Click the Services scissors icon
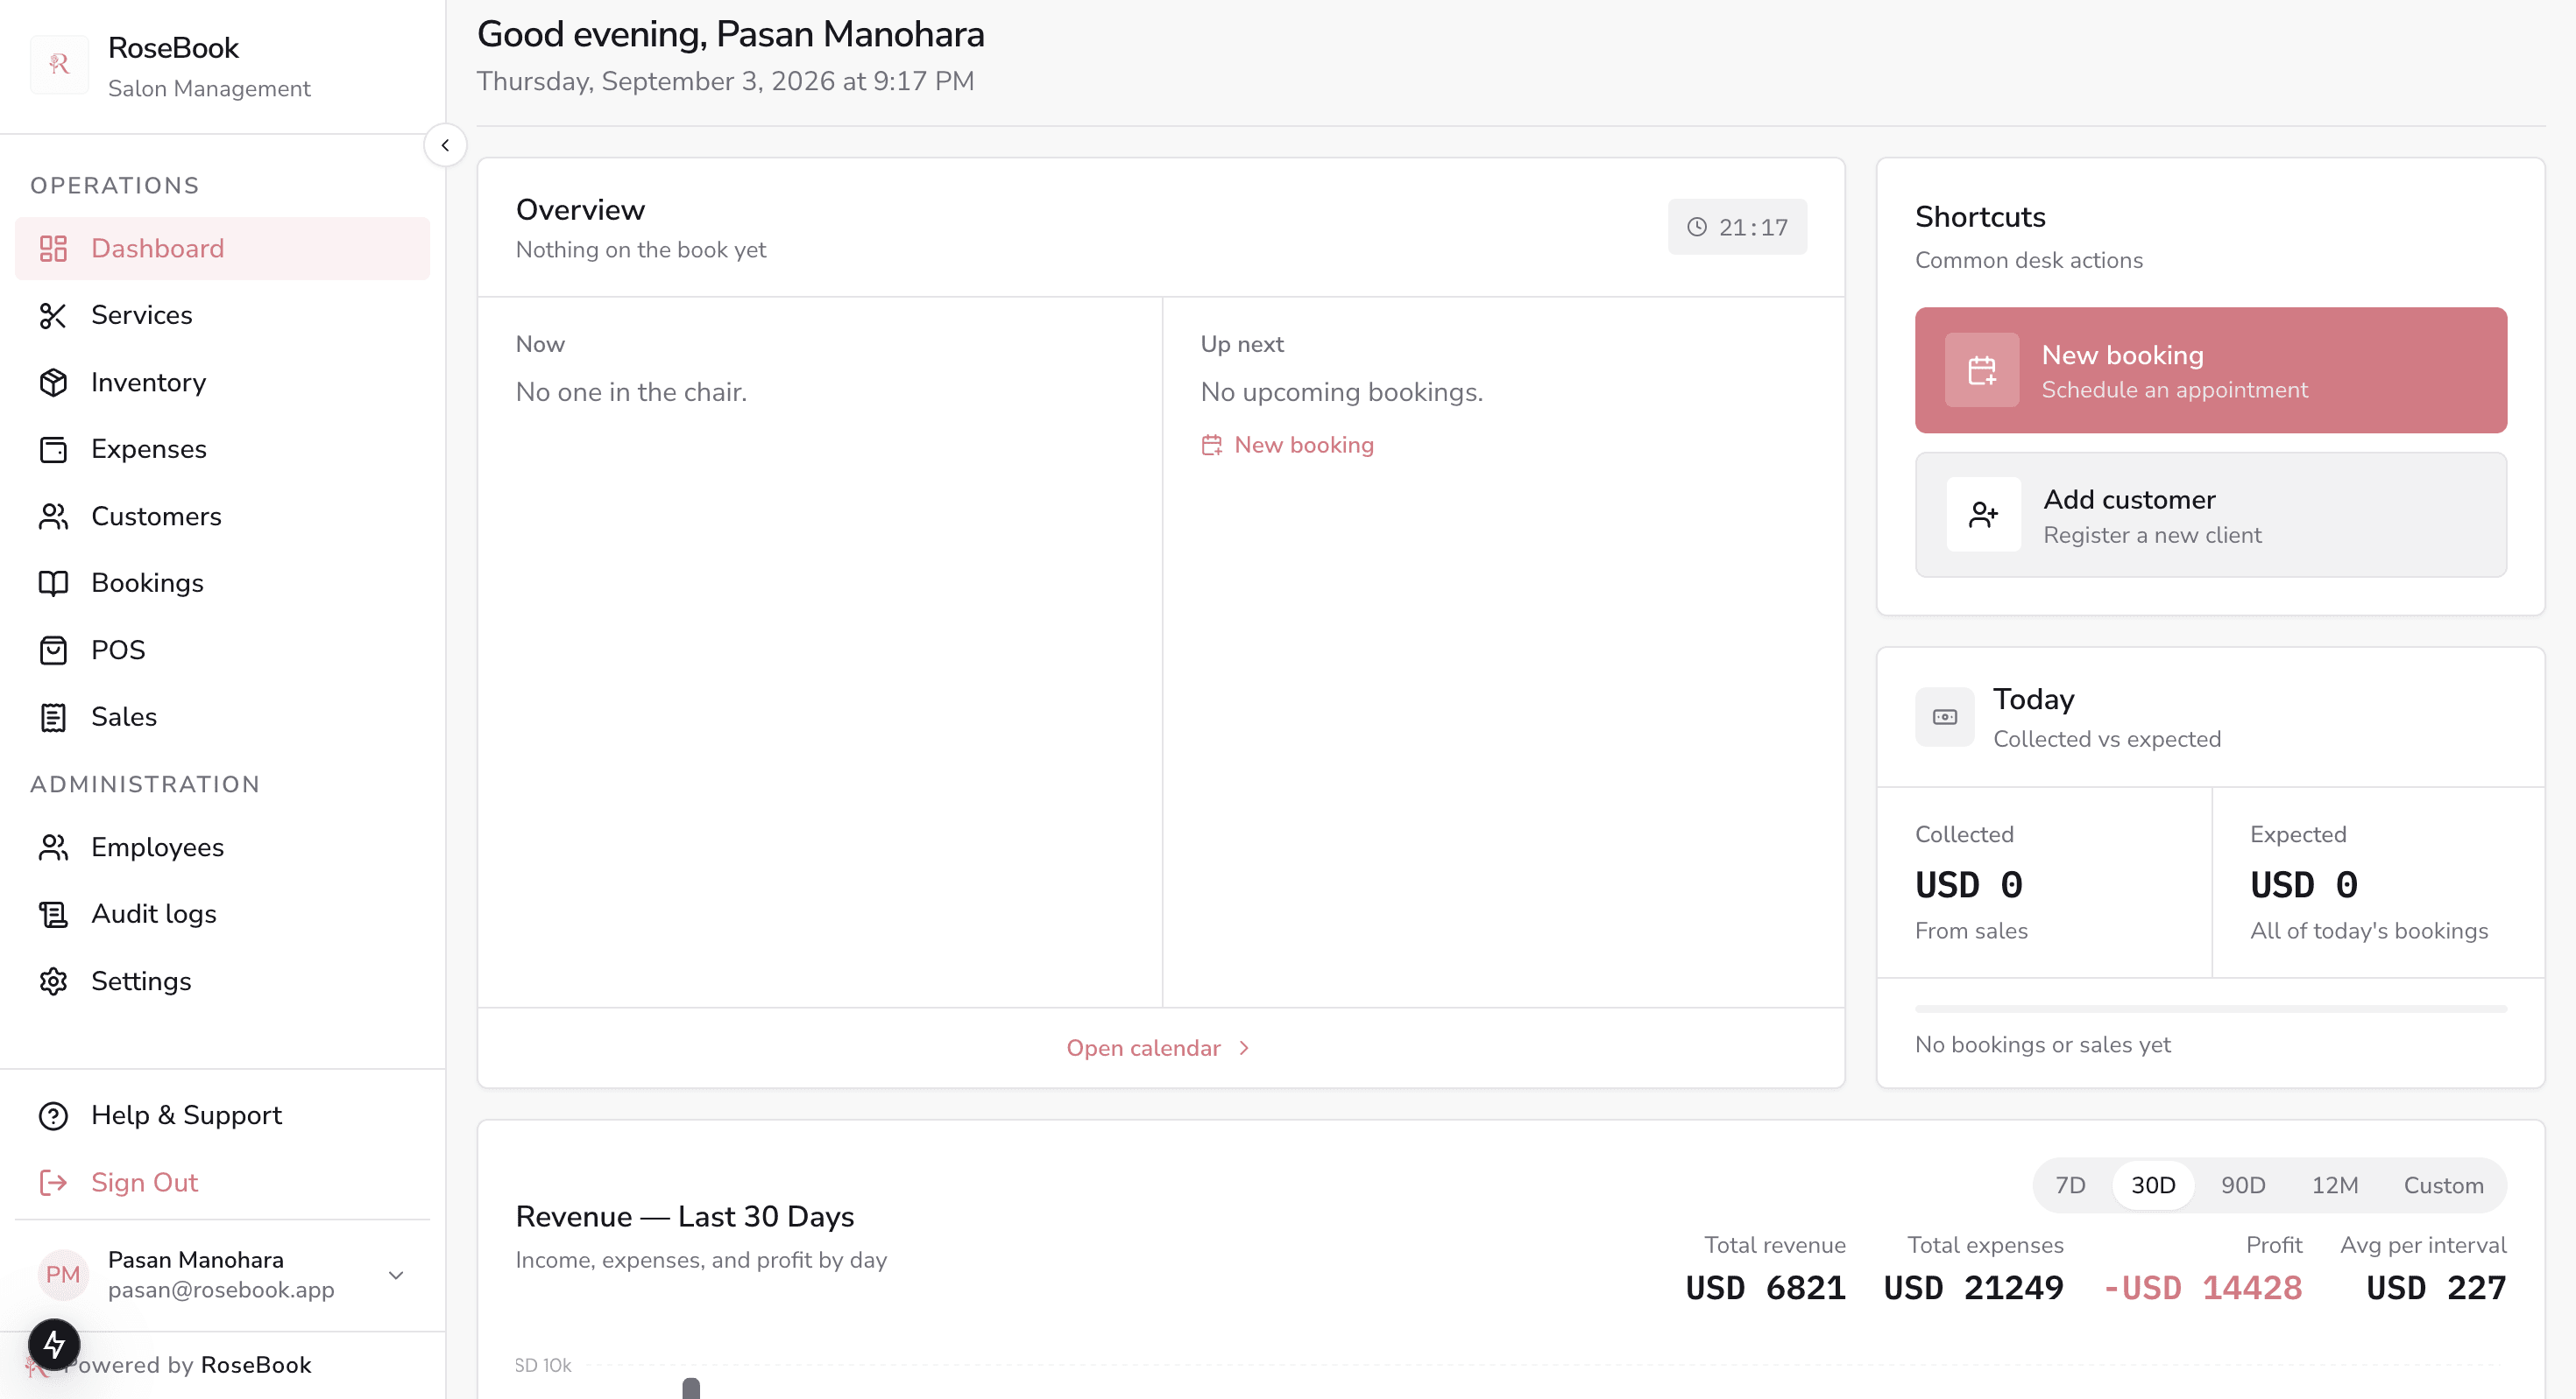2576x1399 pixels. (x=53, y=315)
